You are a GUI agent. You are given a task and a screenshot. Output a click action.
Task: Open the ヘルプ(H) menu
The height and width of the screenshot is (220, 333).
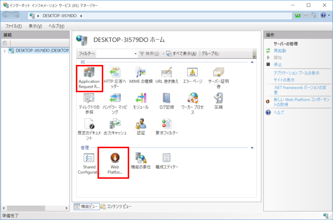click(x=56, y=26)
